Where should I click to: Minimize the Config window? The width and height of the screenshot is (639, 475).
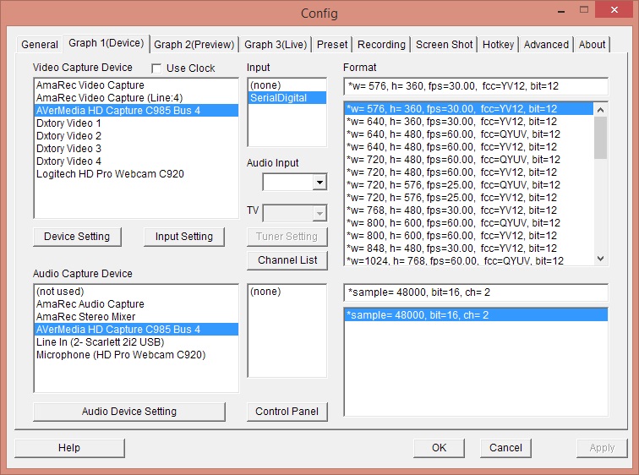click(561, 11)
